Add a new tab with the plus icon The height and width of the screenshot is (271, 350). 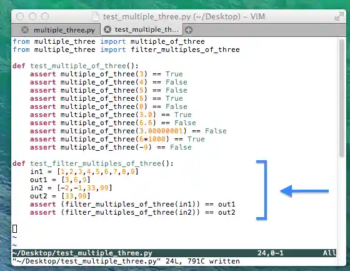189,30
